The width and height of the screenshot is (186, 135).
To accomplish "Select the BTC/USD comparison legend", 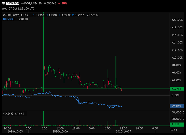I will tap(9, 19).
